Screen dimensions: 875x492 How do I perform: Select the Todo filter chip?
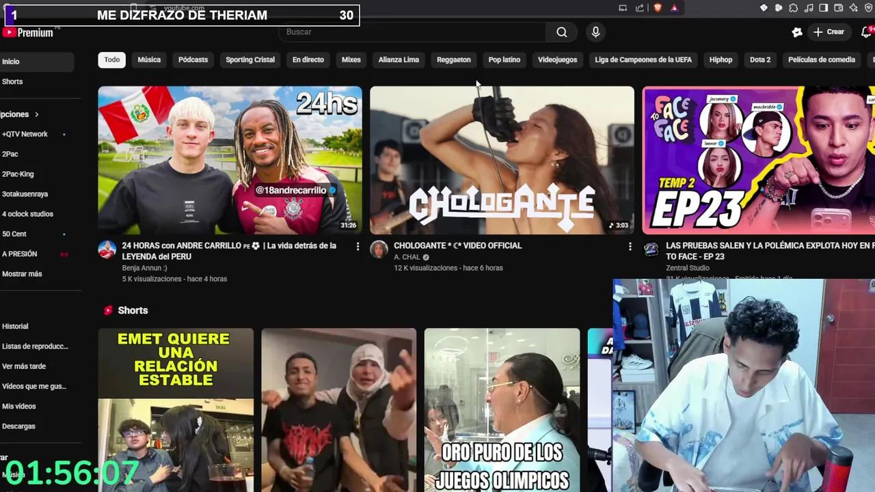(112, 59)
